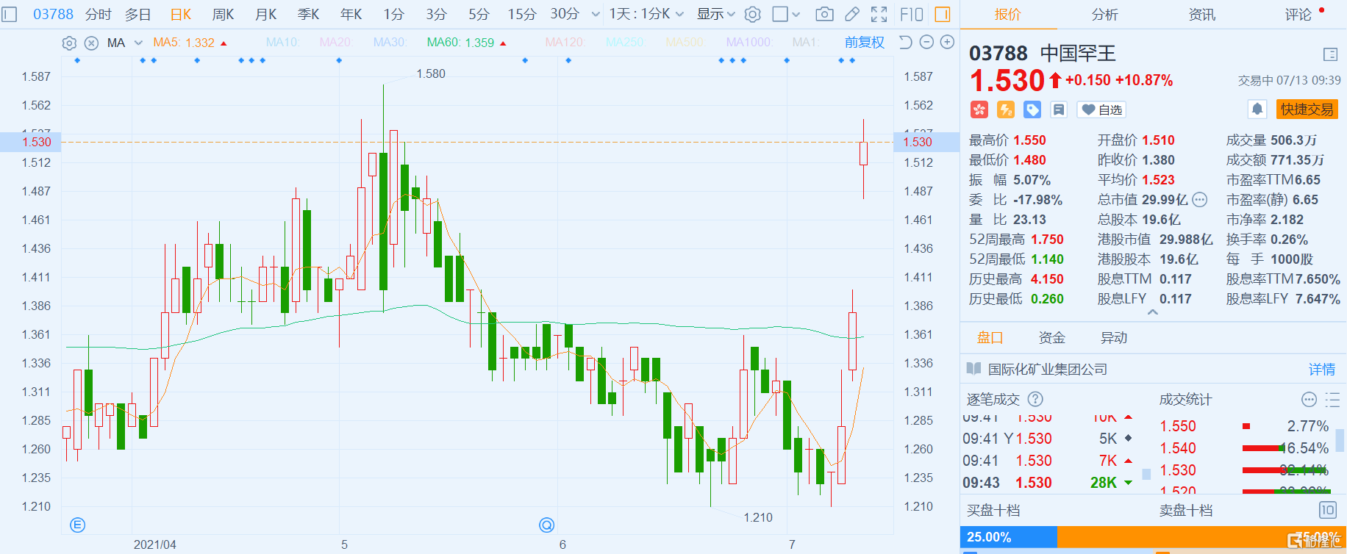Click the 1.530 price label on axis
This screenshot has height=554, width=1347.
point(37,142)
